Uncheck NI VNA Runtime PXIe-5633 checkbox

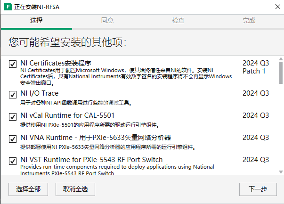[13, 139]
